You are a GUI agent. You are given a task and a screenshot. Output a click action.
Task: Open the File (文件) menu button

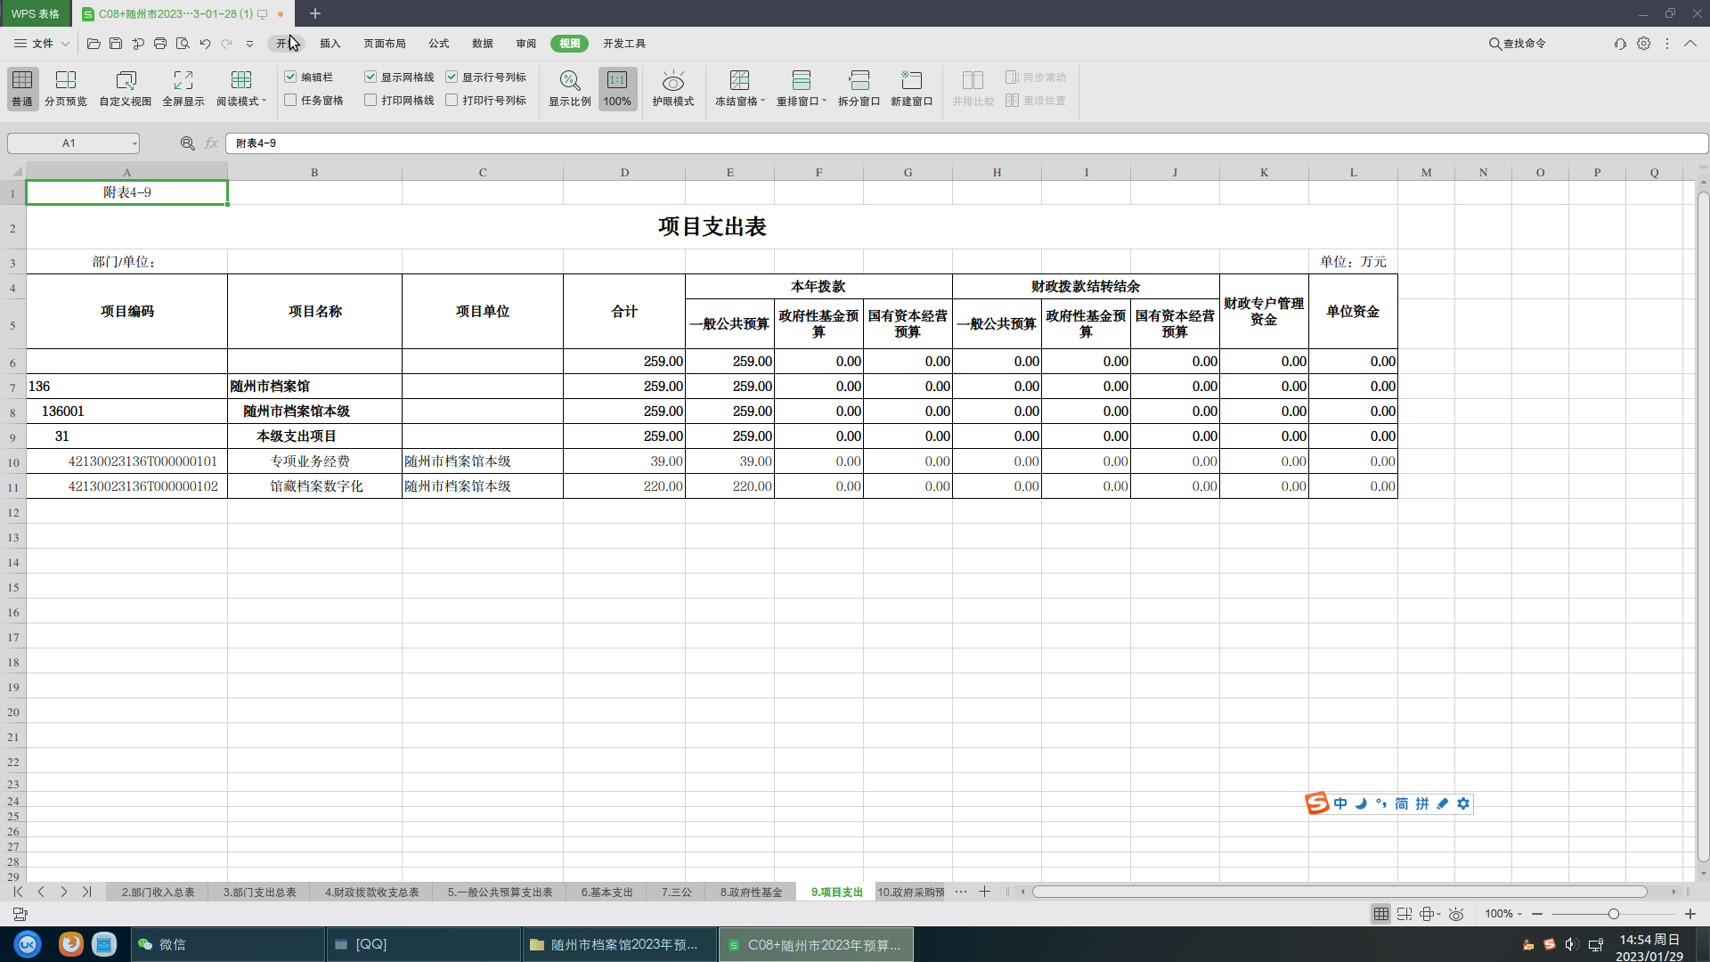[42, 44]
